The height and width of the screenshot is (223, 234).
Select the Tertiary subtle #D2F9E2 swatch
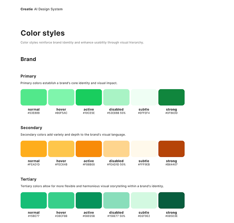pyautogui.click(x=144, y=200)
